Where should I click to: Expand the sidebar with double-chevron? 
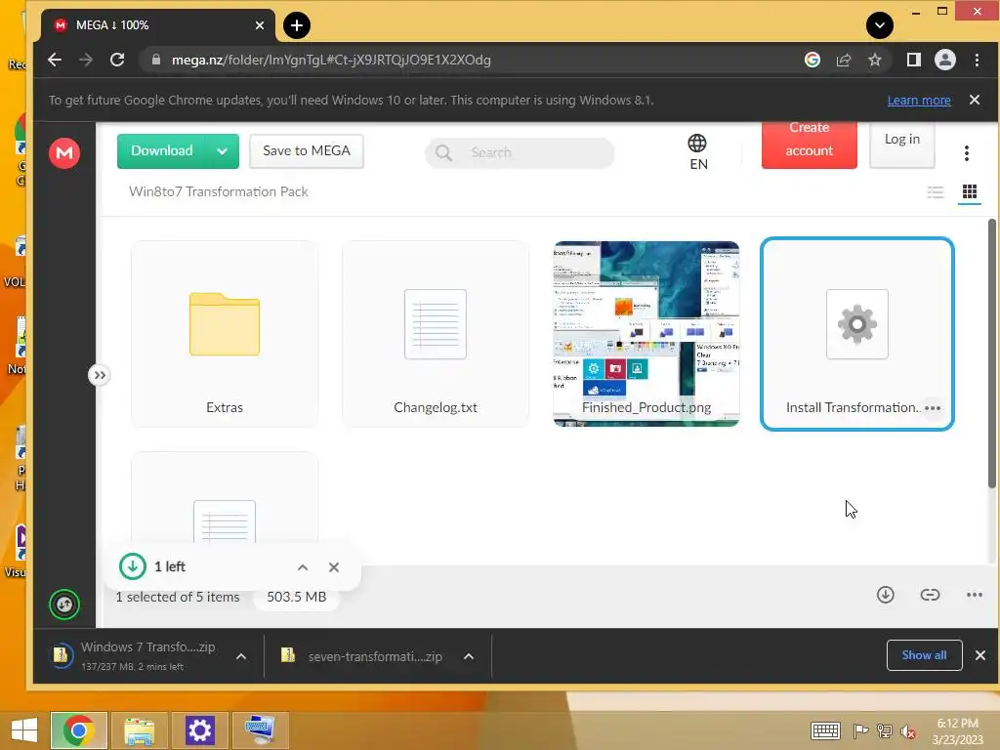(100, 375)
